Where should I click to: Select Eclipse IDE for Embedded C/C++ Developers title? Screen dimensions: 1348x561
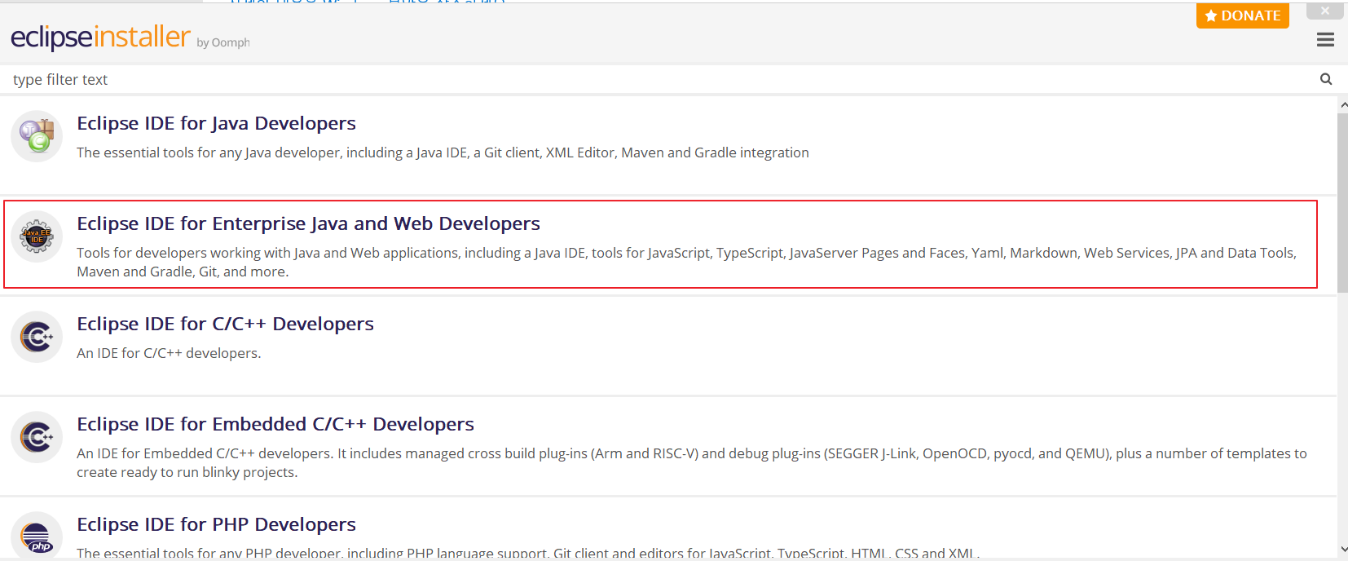pos(275,424)
